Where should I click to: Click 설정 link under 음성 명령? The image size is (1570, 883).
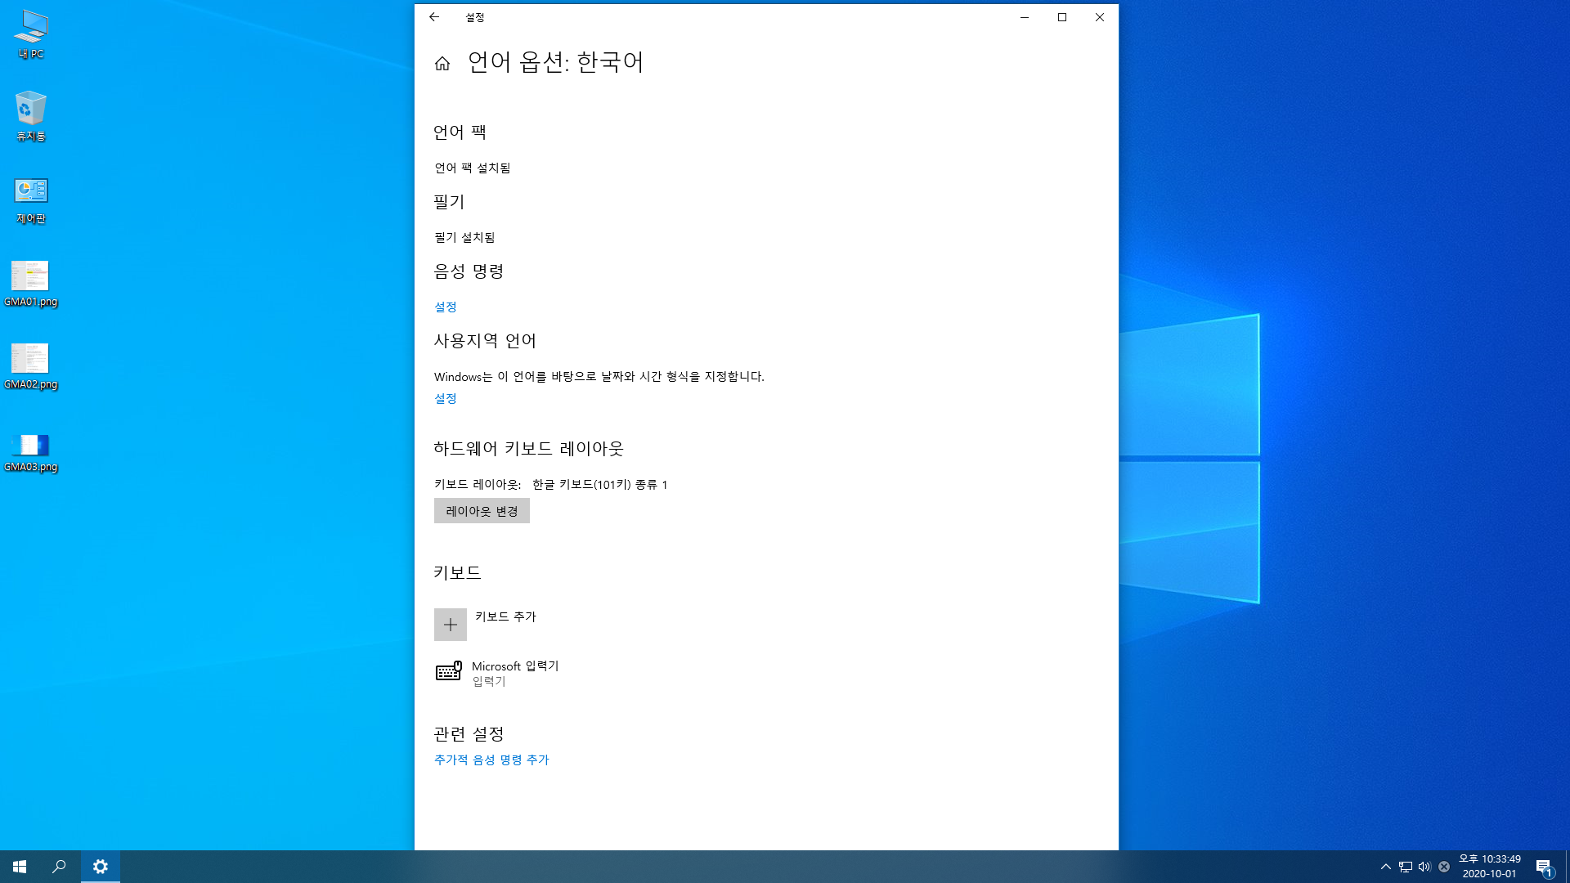tap(446, 307)
